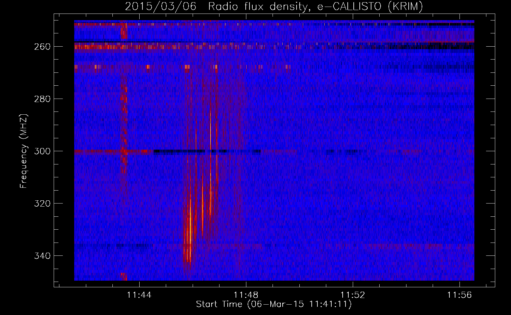The width and height of the screenshot is (511, 315).
Task: Click the 'Start Time (06-Mar-15 11:41:11)' x-axis label
Action: click(x=274, y=304)
